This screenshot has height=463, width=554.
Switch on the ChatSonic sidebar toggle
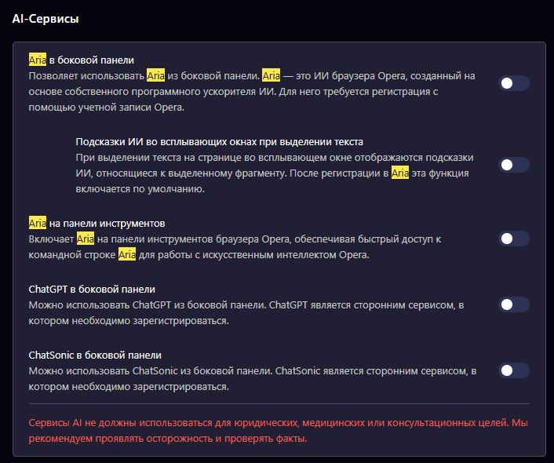click(x=514, y=370)
